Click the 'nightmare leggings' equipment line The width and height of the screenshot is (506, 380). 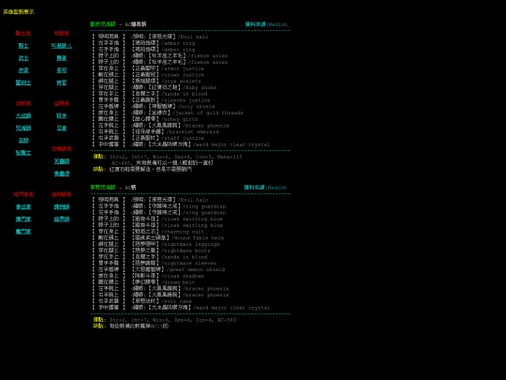tap(156, 244)
